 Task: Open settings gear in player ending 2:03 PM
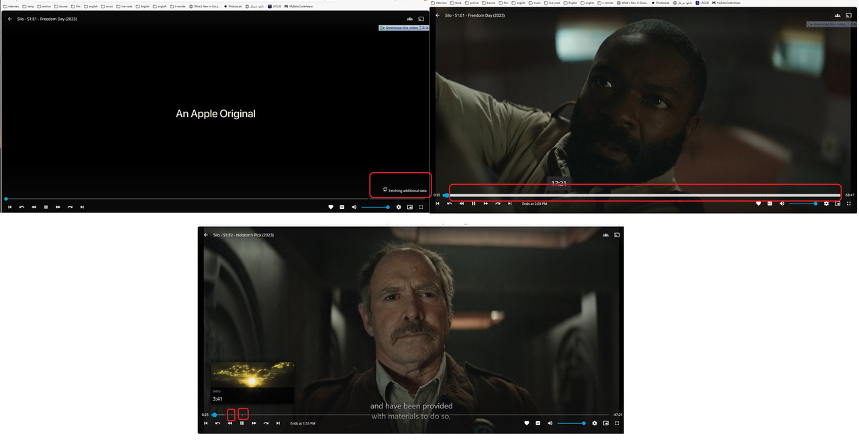coord(826,204)
